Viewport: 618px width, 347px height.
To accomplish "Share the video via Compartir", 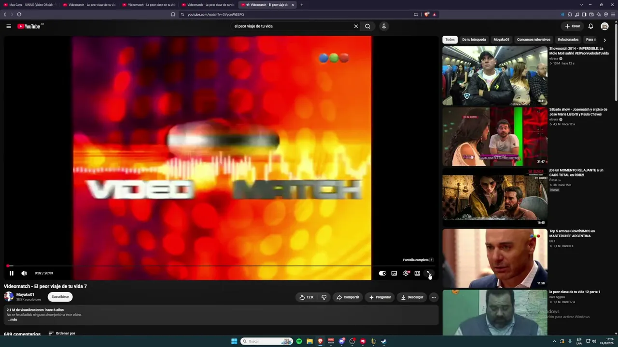I will click(x=348, y=297).
